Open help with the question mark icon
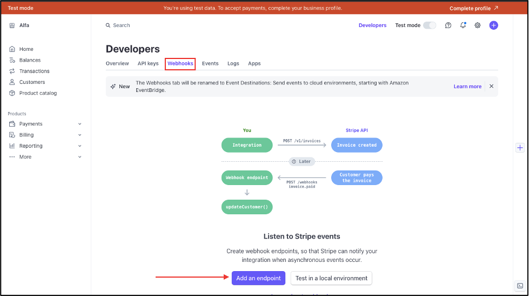The width and height of the screenshot is (529, 296). point(448,25)
